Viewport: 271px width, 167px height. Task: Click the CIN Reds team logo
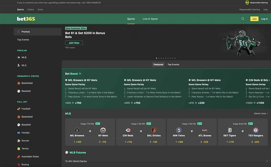(128, 130)
